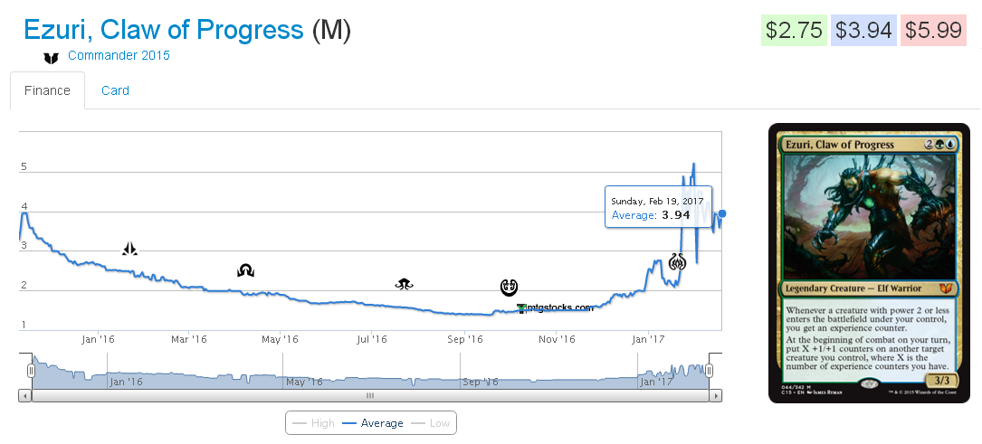Click the mtgstocks.com watermark link on chart
Viewport: 982px width, 444px height.
(555, 307)
